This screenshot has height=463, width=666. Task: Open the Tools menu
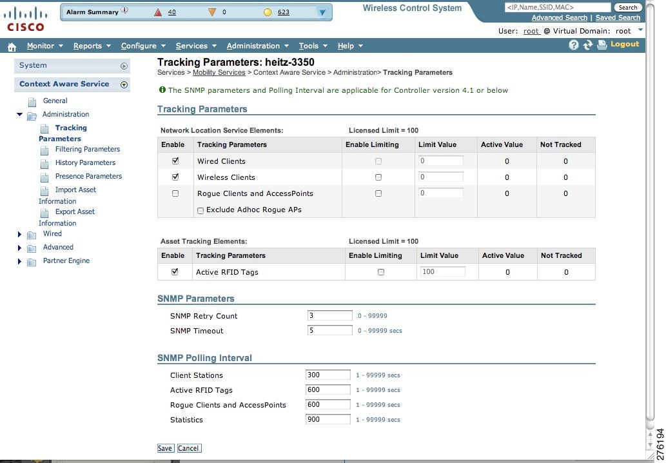(313, 46)
